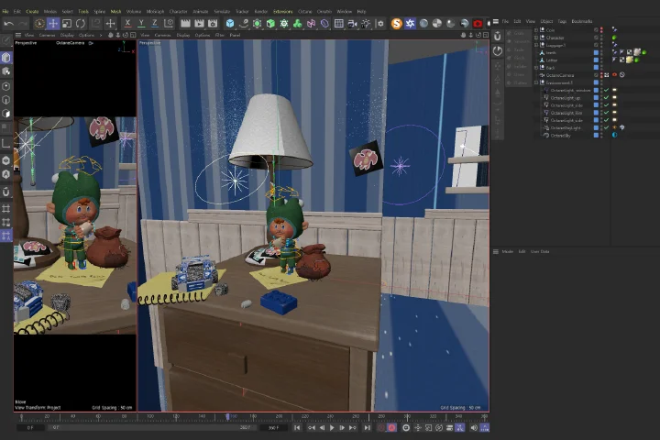
Task: Toggle enable checkmark for OctaneLight_Rim
Action: (606, 113)
